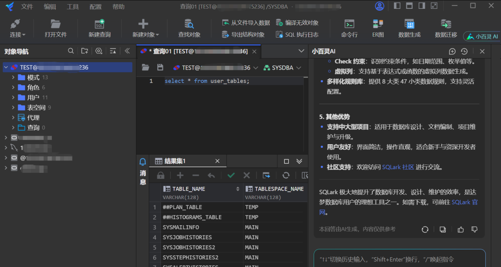Add a row with the plus icon
501x267 pixels.
(x=180, y=175)
